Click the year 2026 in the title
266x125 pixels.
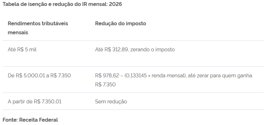116,4
